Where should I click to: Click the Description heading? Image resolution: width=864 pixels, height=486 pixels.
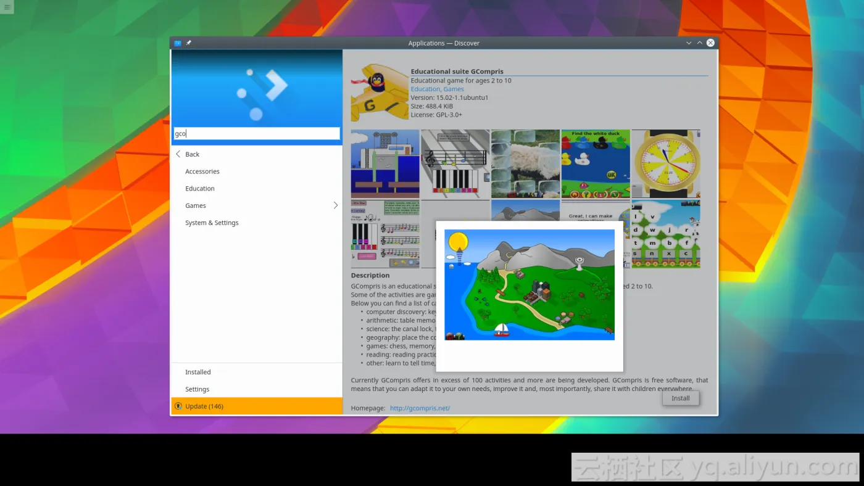(x=370, y=276)
